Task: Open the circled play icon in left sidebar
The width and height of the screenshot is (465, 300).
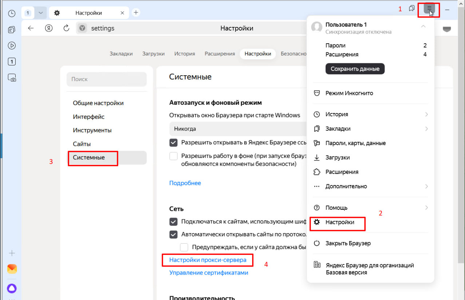Action: coord(12,45)
